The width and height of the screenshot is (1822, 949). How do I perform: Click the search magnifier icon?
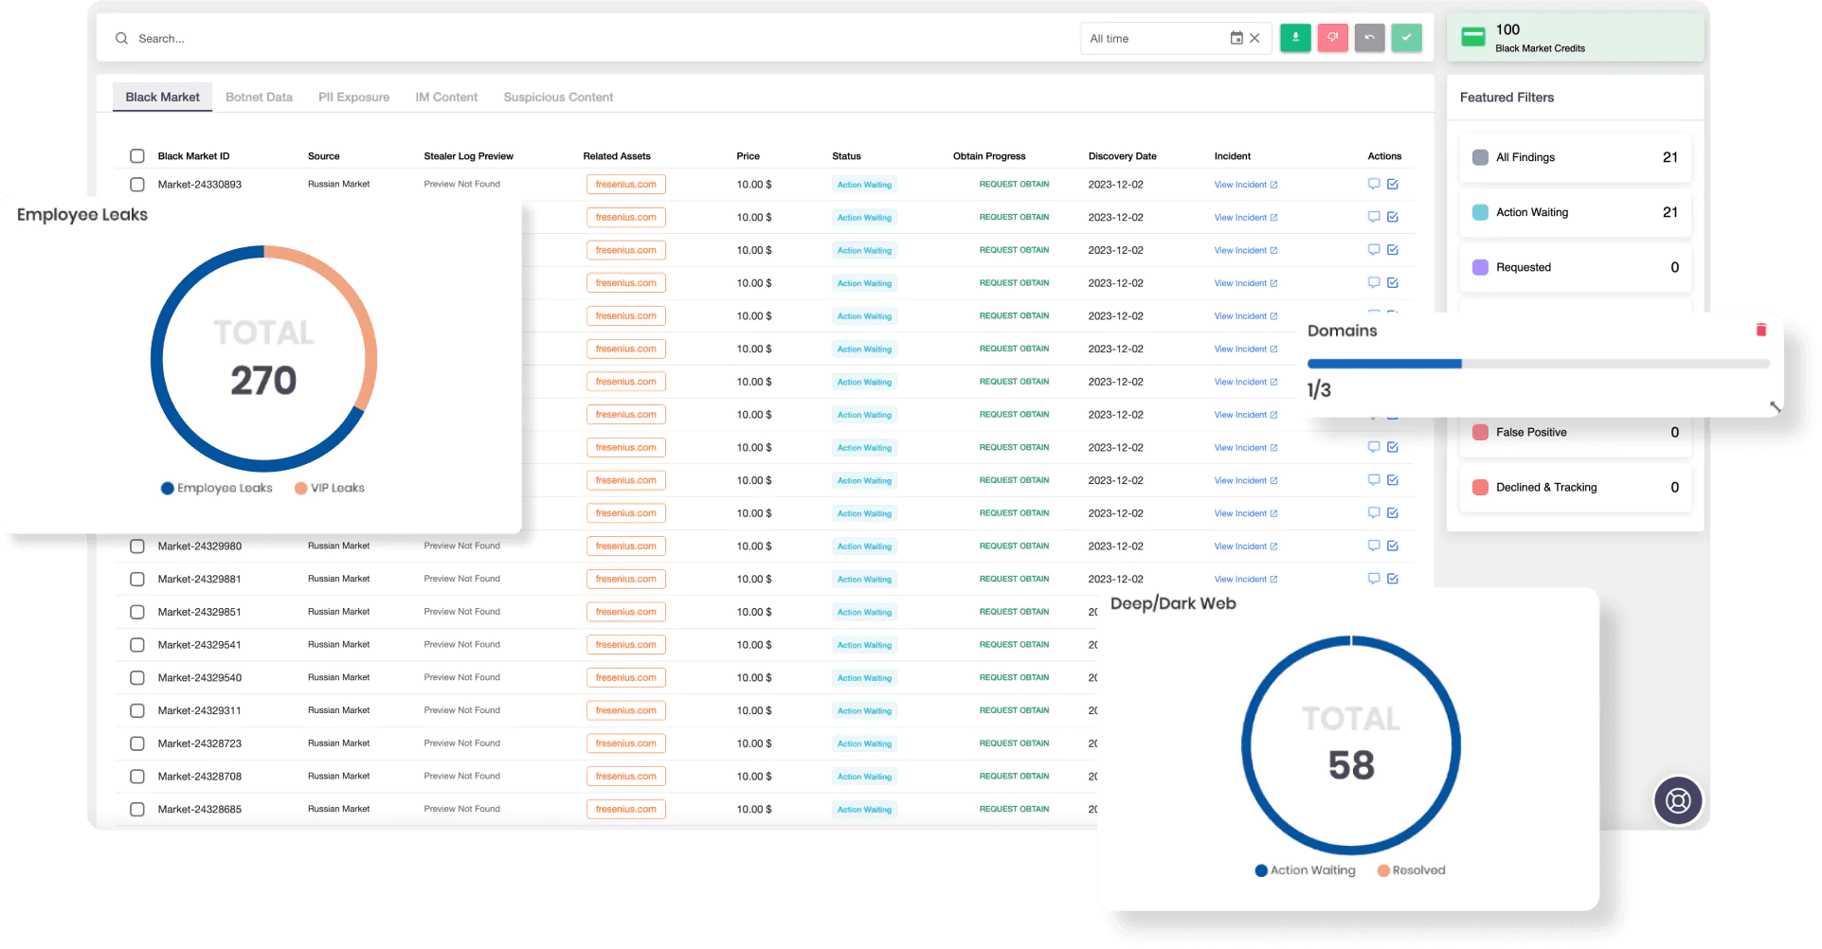(121, 38)
